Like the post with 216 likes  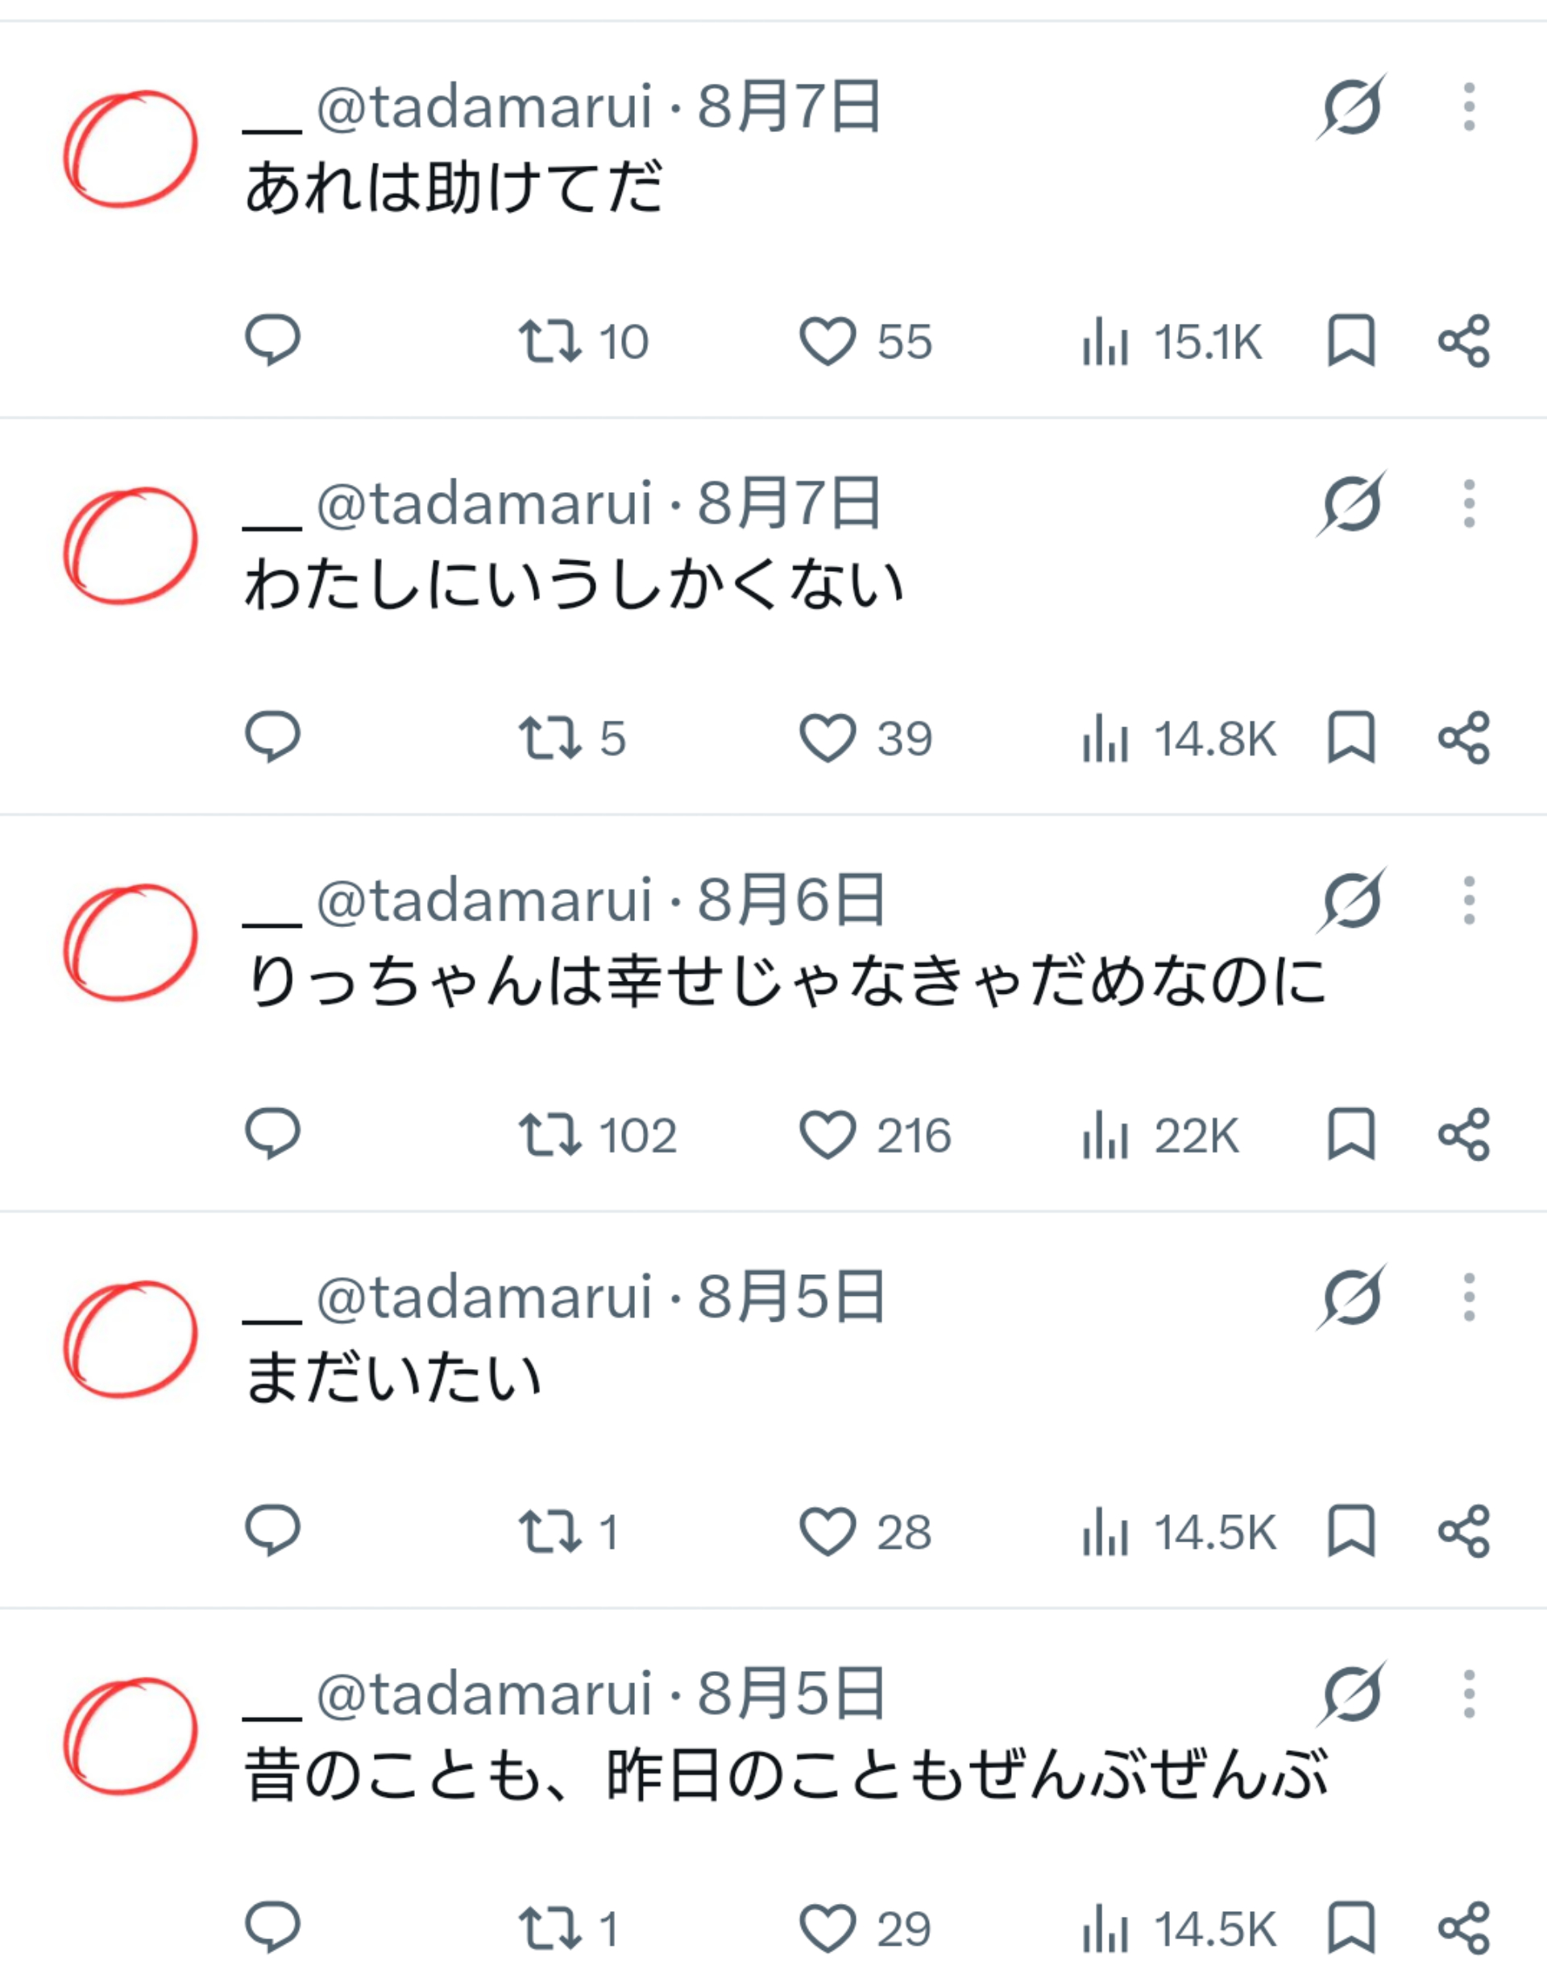[x=875, y=1135]
